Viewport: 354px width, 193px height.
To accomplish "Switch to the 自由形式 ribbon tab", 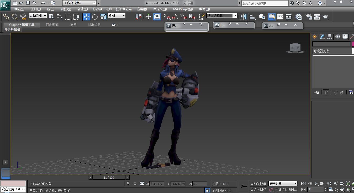I will coord(52,25).
